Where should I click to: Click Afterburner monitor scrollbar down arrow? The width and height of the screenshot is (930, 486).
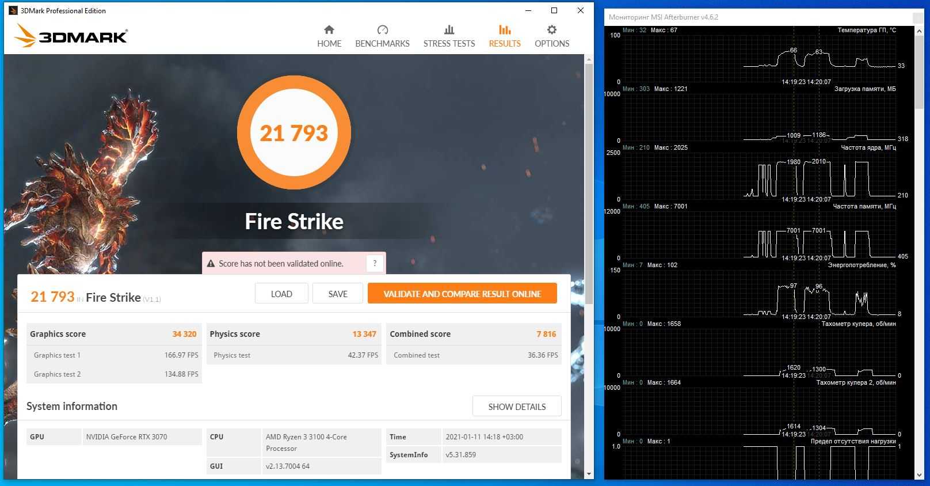[919, 474]
